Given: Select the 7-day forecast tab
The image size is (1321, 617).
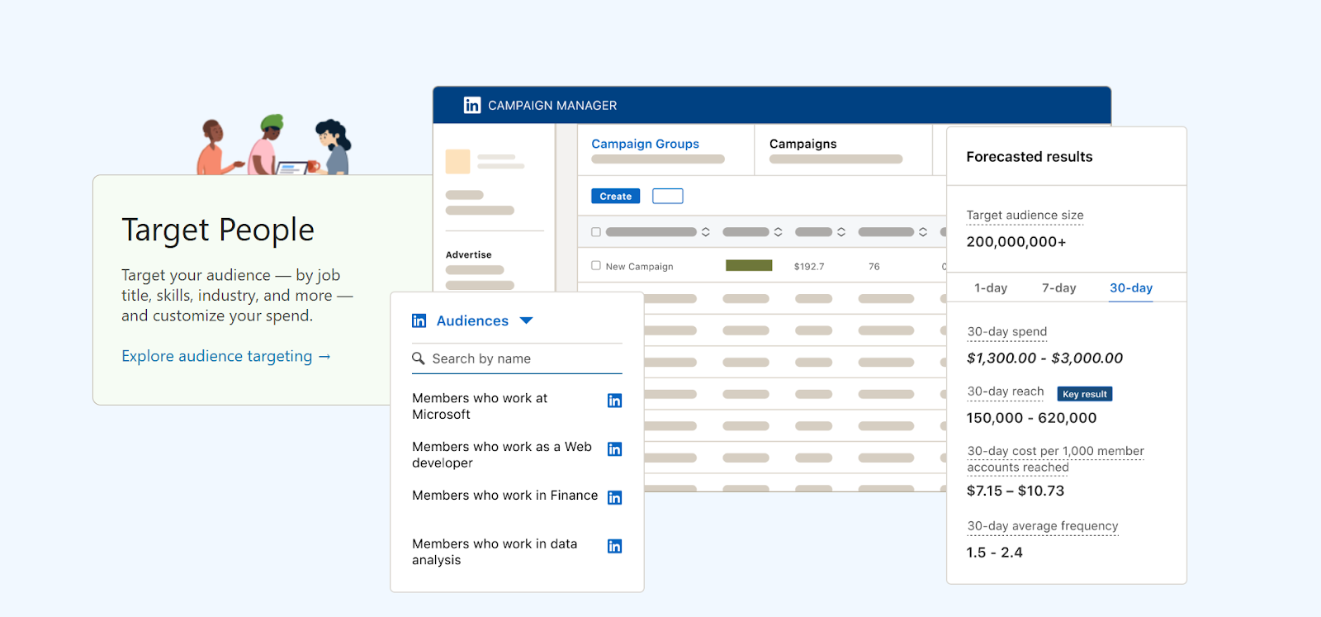Looking at the screenshot, I should (1058, 288).
